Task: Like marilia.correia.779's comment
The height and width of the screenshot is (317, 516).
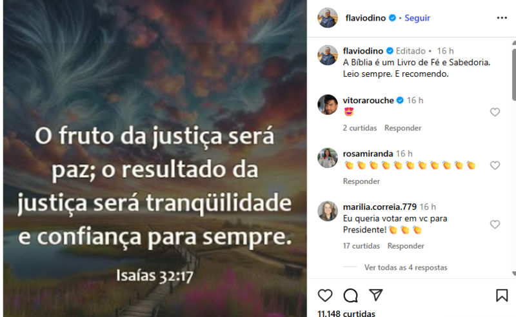Action: 495,225
